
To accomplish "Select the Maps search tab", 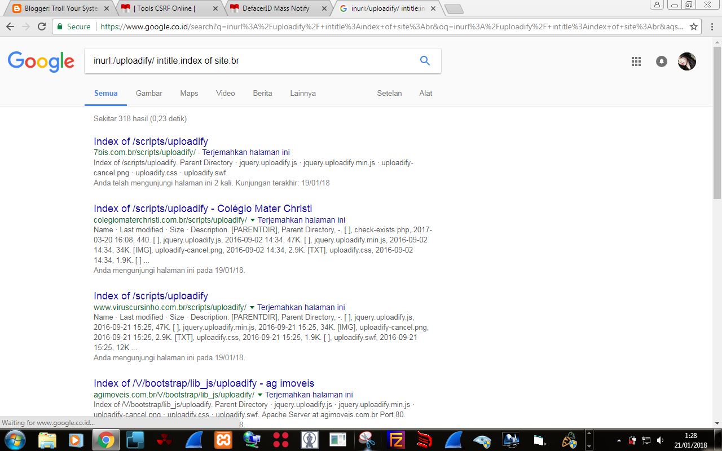I will [x=189, y=93].
